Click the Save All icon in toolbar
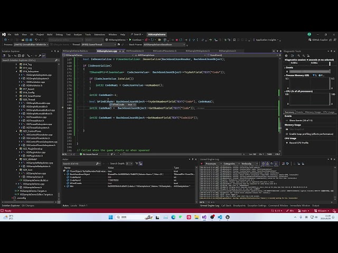This screenshot has height=253, width=338. (31, 40)
